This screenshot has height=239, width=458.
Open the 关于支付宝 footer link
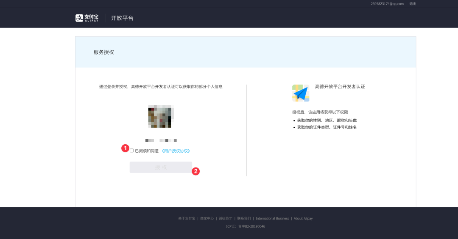(187, 219)
